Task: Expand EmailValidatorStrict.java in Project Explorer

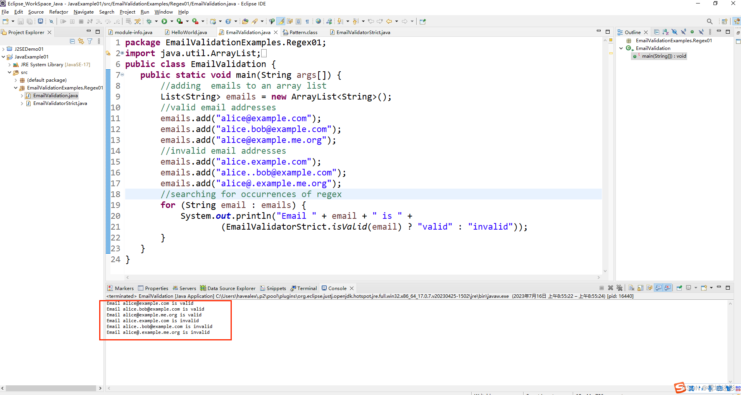Action: tap(22, 103)
